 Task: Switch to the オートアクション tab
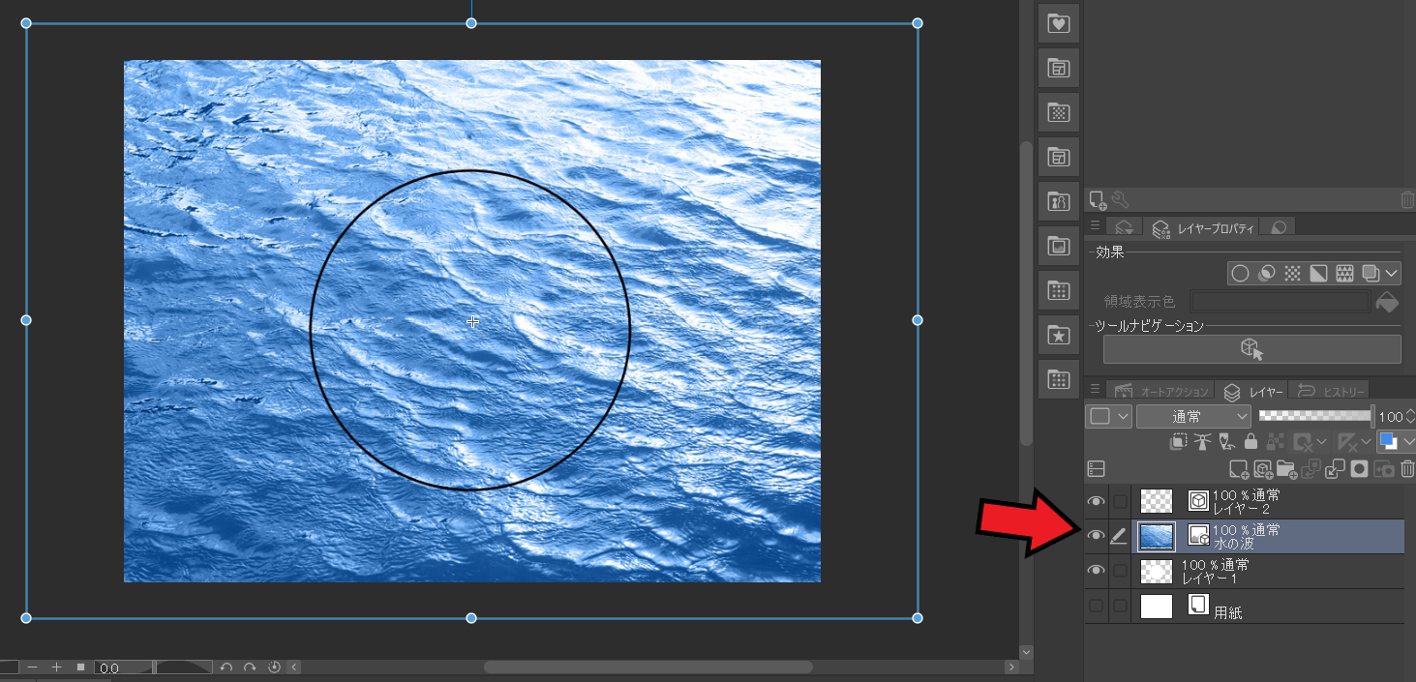1163,392
